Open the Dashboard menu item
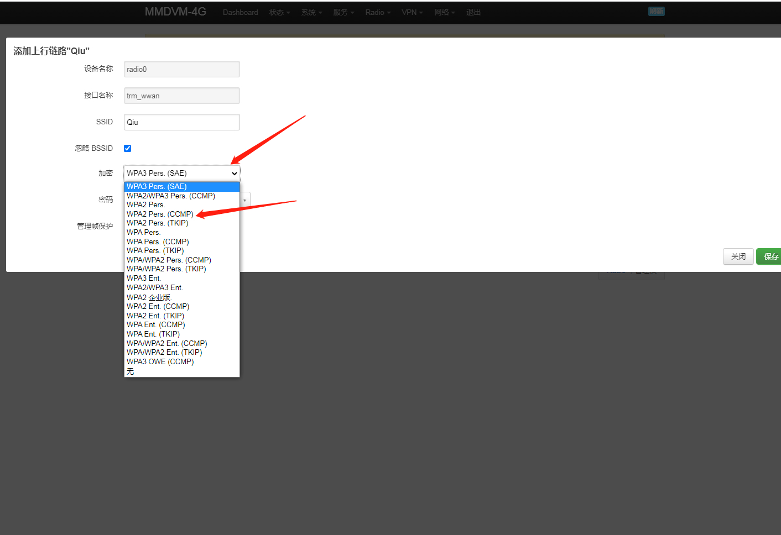This screenshot has width=781, height=535. point(240,12)
